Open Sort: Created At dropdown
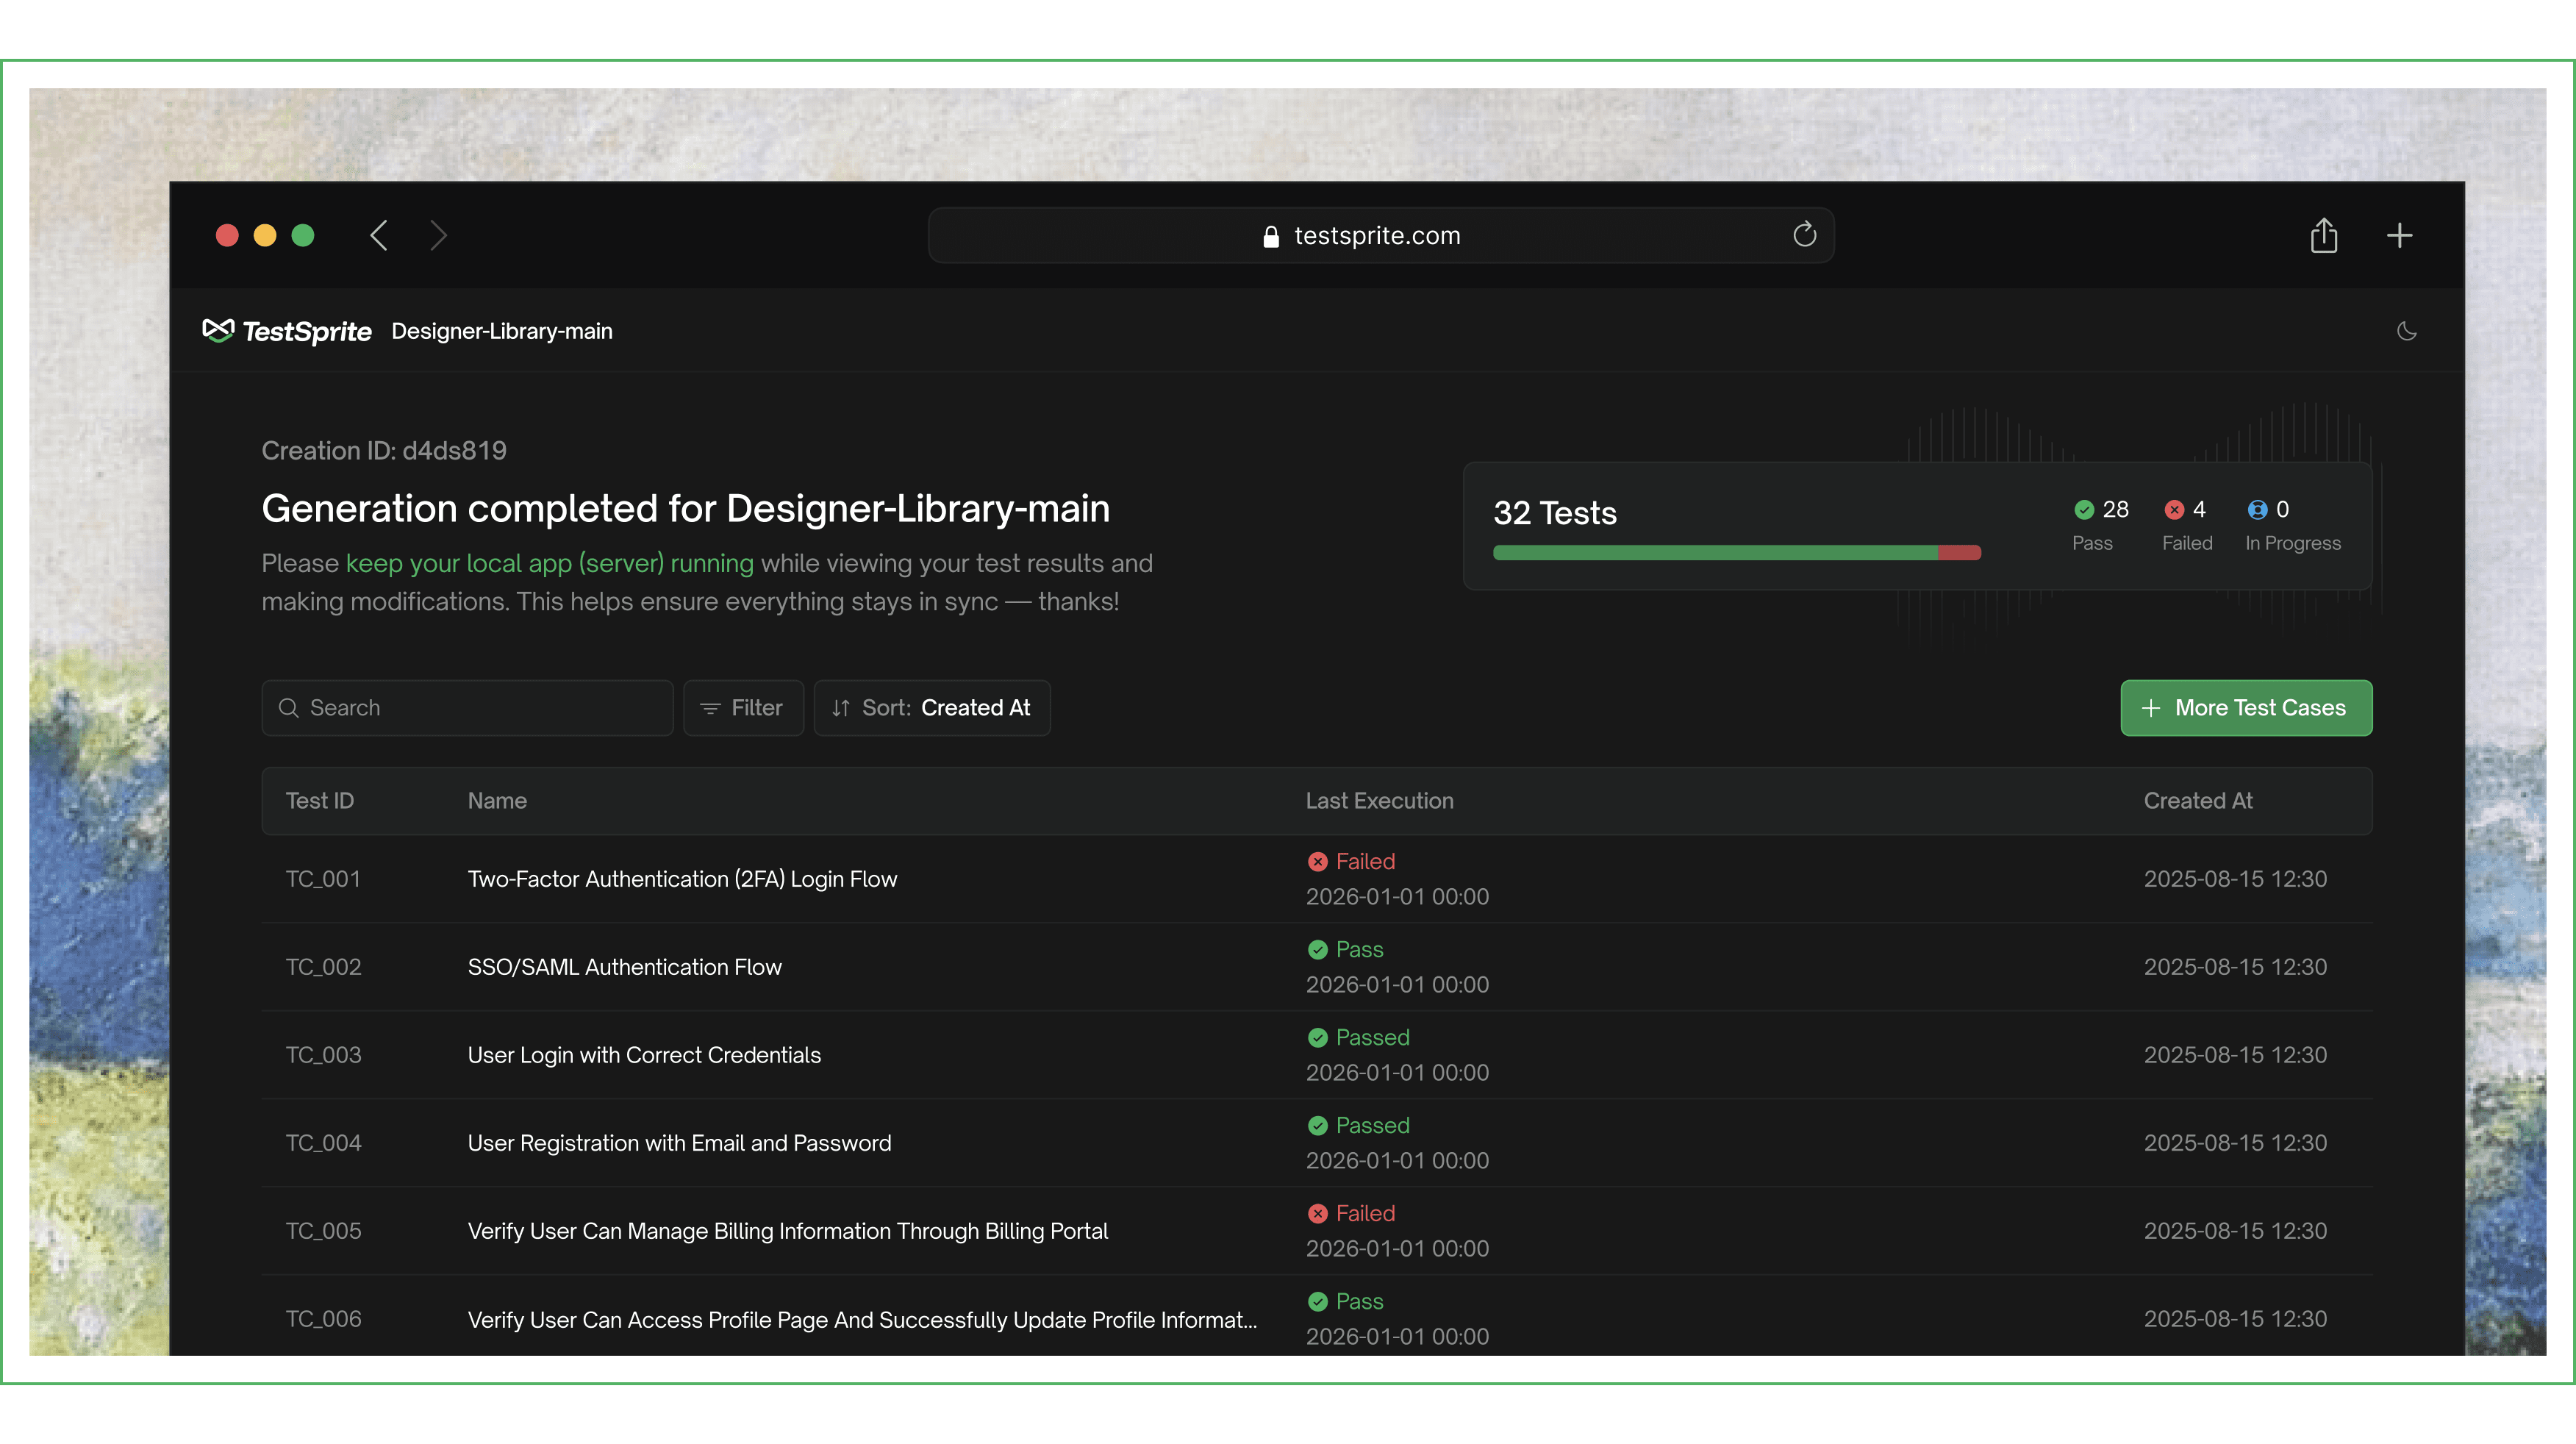This screenshot has width=2576, height=1444. pyautogui.click(x=931, y=708)
